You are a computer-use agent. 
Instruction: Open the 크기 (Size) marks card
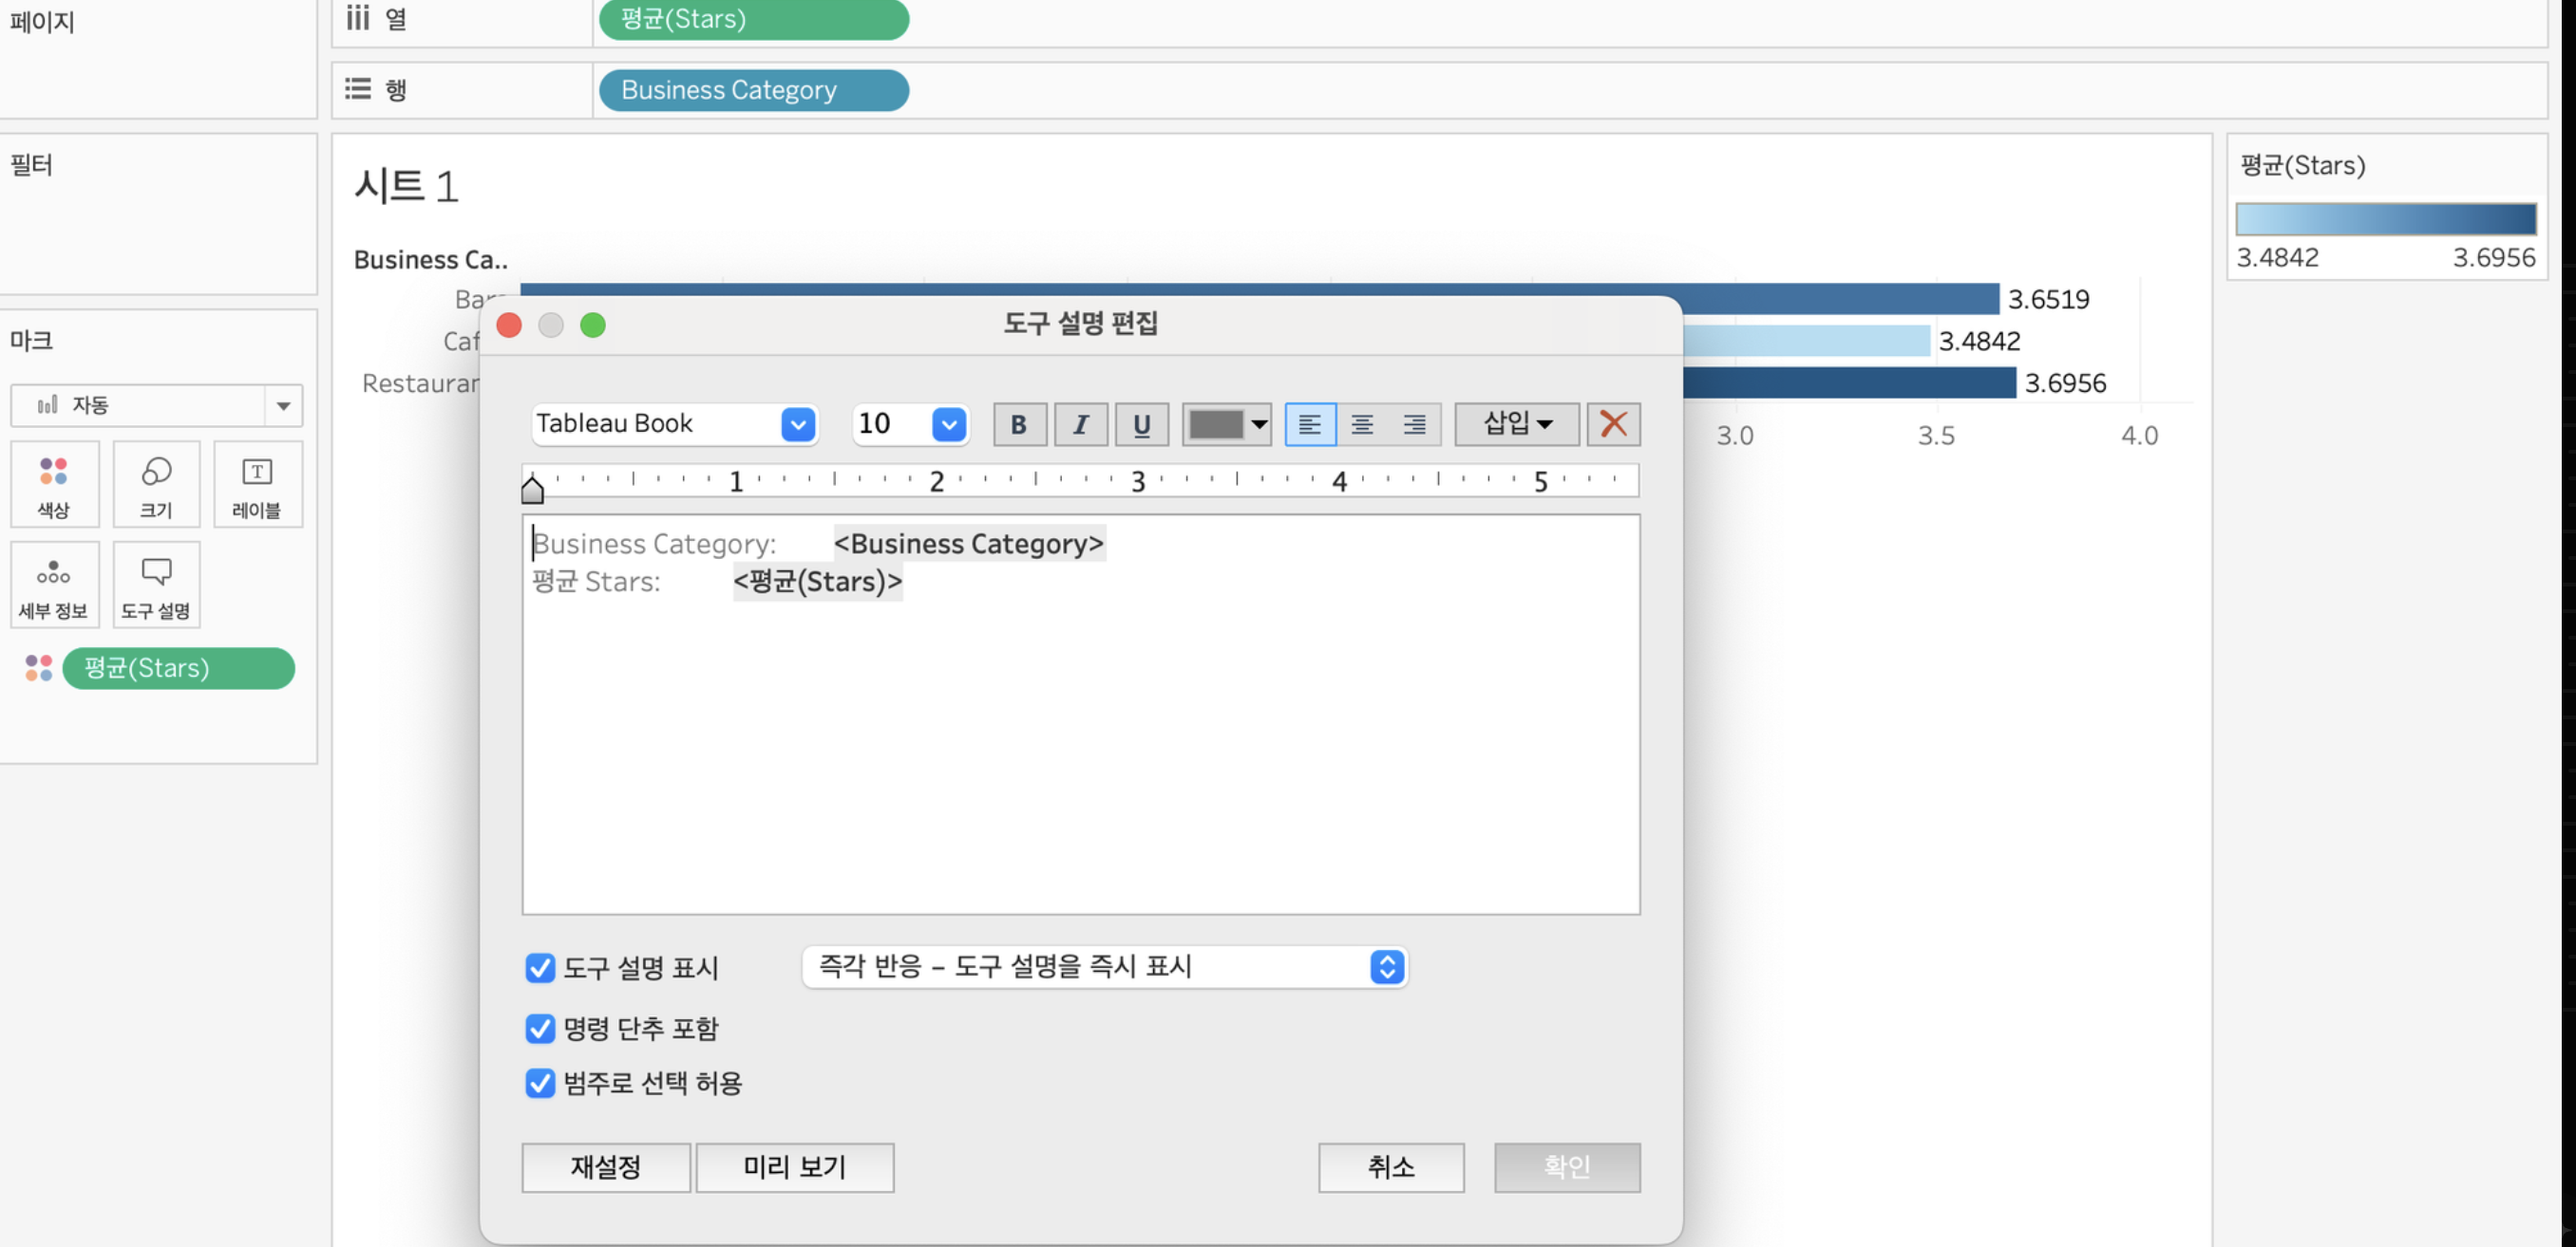click(x=156, y=485)
